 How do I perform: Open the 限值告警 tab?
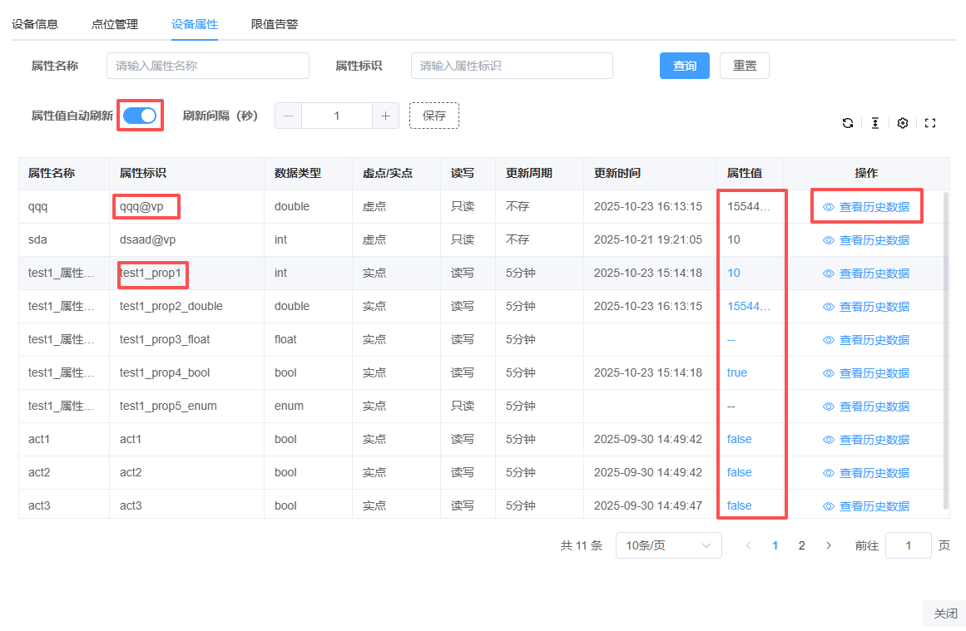pos(275,24)
